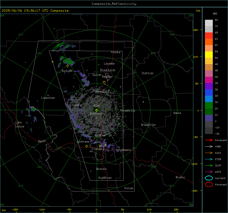Select the Limestone label
Image resolution: width=228 pixels, height=213 pixels.
(x=48, y=98)
